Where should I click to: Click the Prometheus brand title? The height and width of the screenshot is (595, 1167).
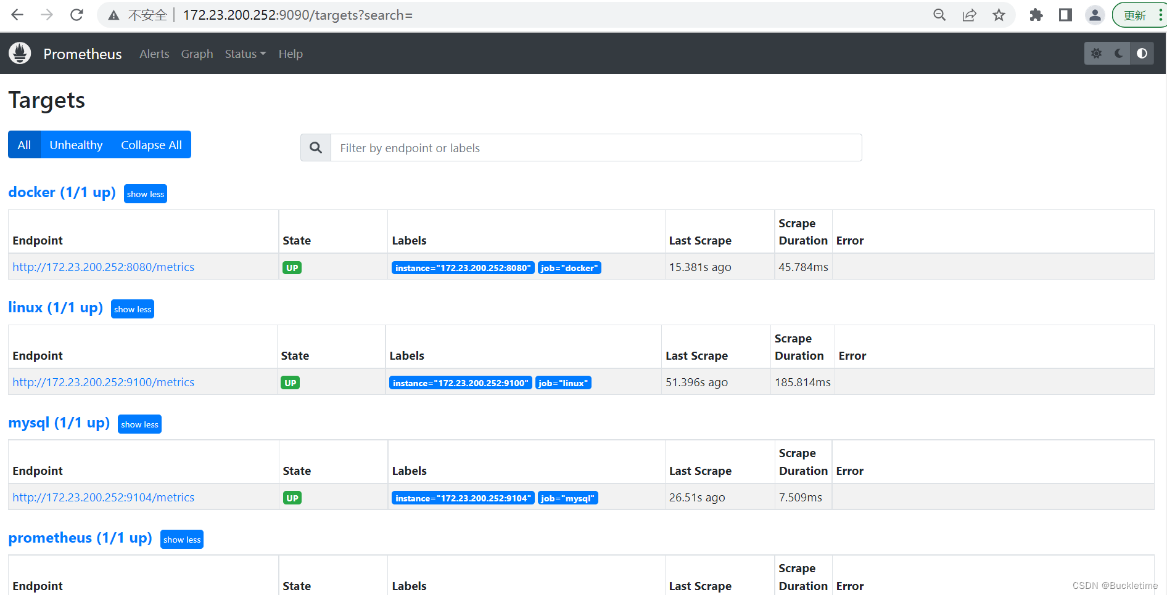tap(83, 54)
